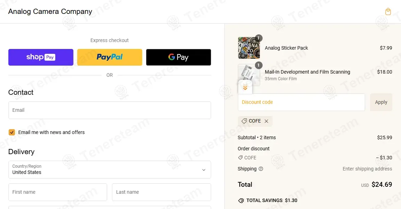Remove the COFE discount code tag
401x209 pixels.
click(266, 121)
